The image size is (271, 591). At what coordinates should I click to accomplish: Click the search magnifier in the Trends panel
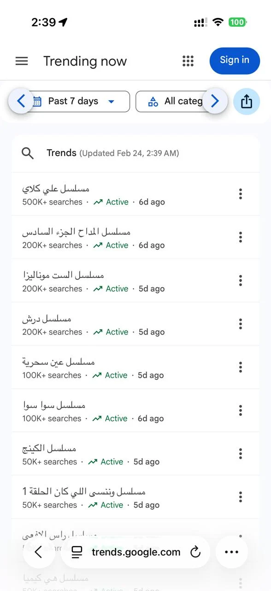point(27,153)
